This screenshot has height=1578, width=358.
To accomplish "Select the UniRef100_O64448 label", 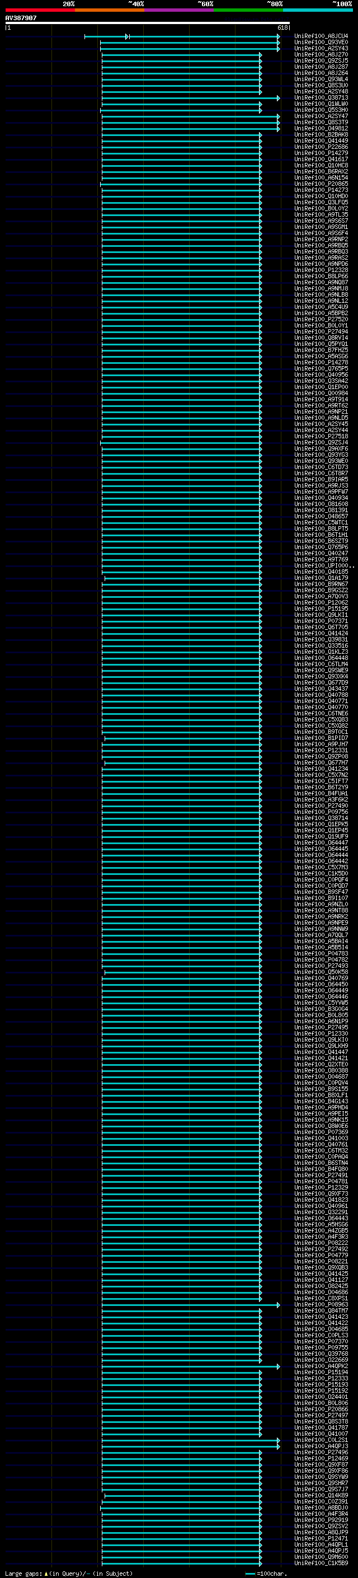I will click(321, 658).
